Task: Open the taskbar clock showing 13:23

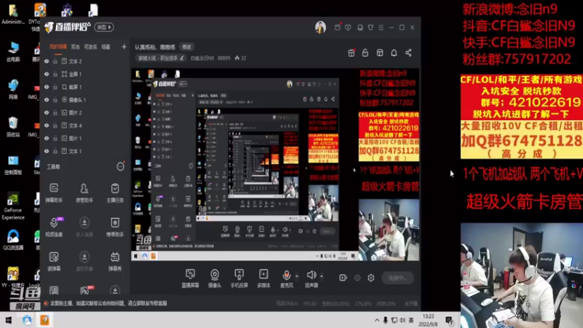Action: [x=428, y=320]
